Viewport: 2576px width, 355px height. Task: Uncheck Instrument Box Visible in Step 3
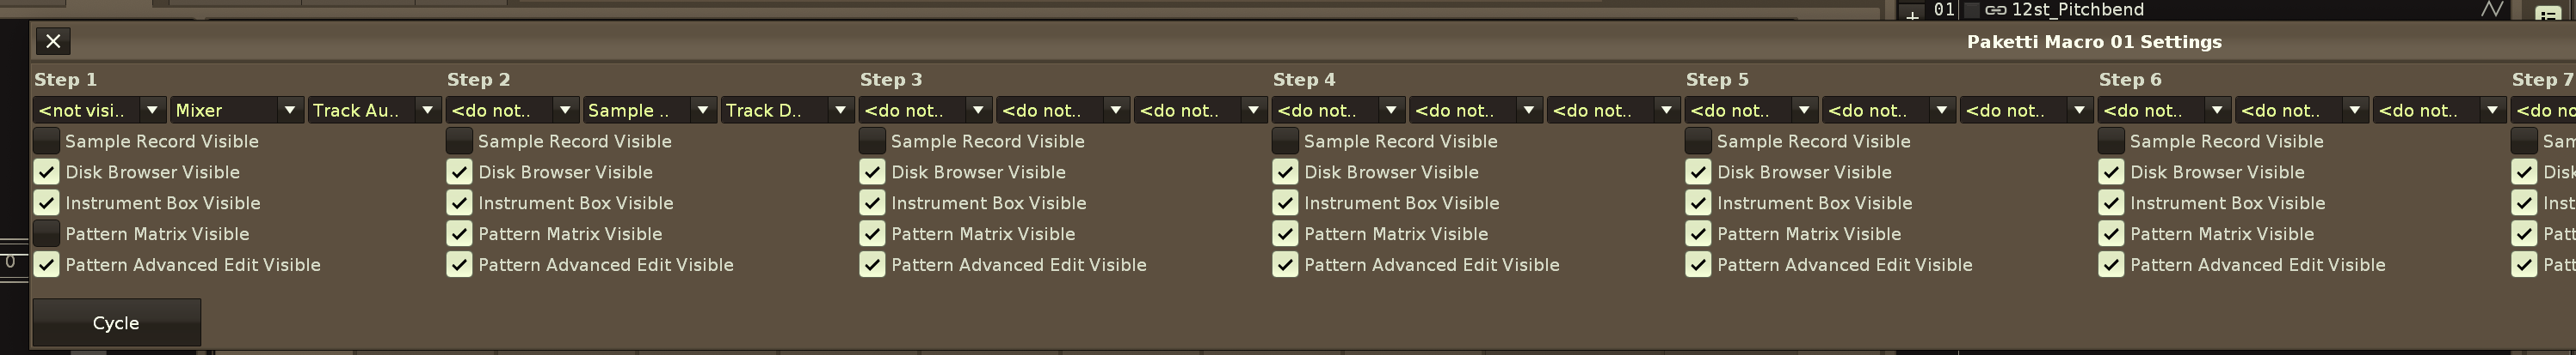pyautogui.click(x=873, y=203)
